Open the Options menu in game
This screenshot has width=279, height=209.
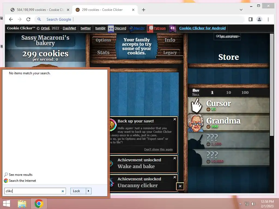click(103, 40)
